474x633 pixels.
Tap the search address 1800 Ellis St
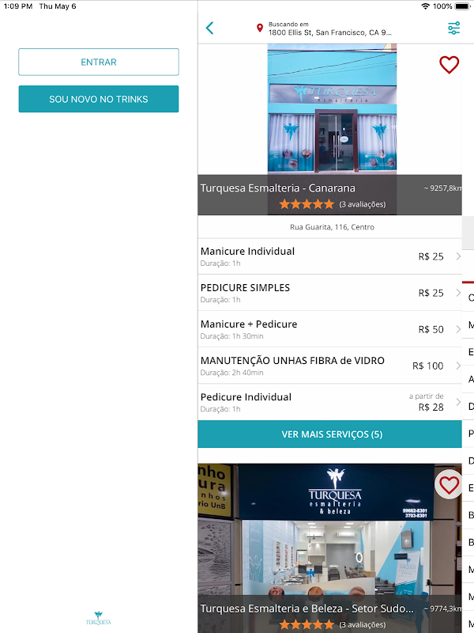tap(329, 32)
